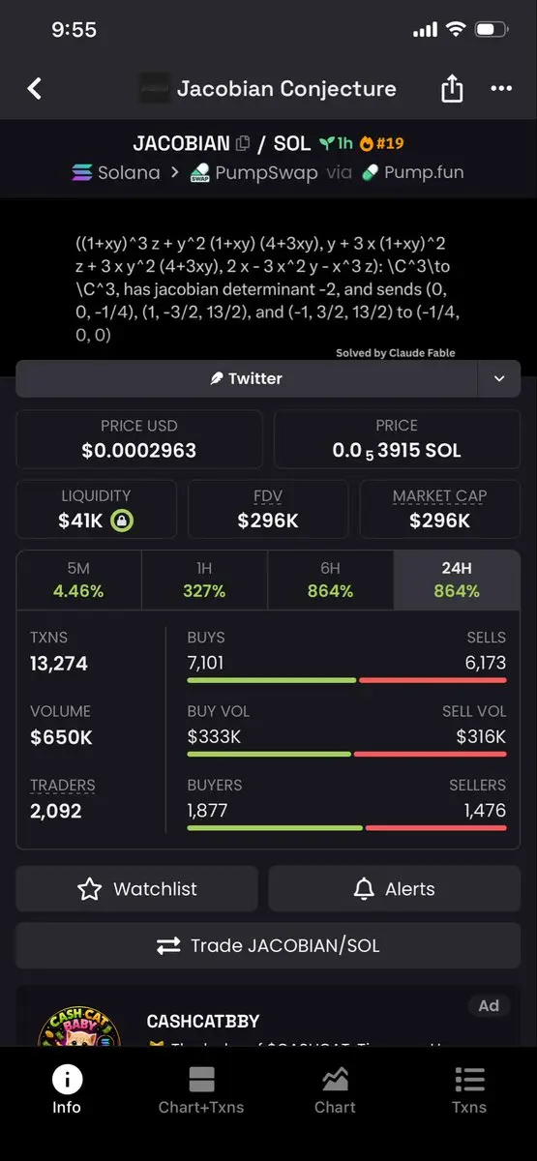Tap the green liquidity lock icon
The image size is (537, 1161).
[x=122, y=521]
